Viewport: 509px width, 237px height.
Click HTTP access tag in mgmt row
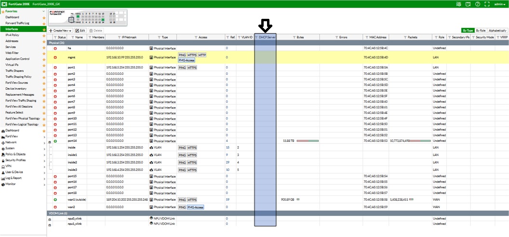[202, 55]
